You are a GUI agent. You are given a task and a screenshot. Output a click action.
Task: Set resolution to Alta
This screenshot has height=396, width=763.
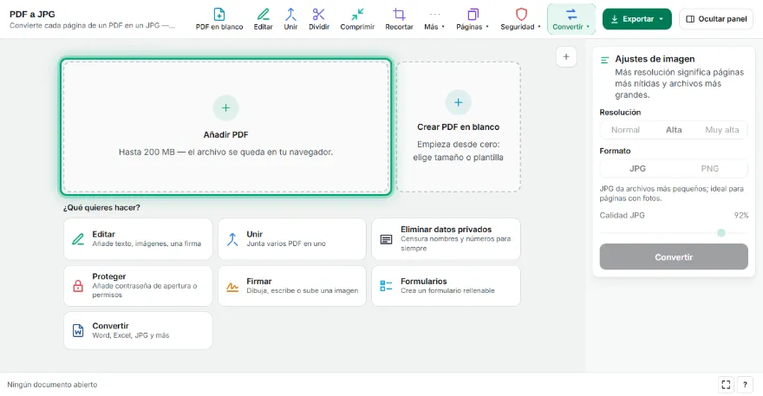(674, 130)
